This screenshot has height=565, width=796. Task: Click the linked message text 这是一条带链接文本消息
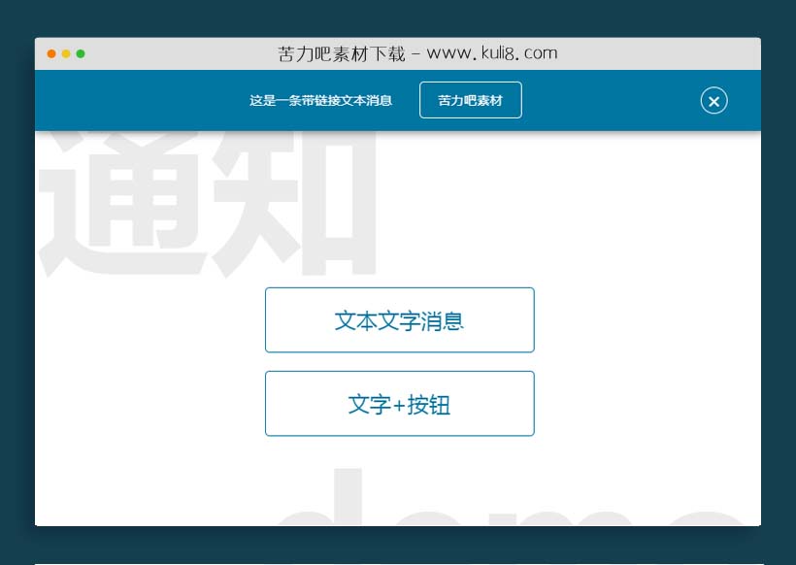pos(320,100)
